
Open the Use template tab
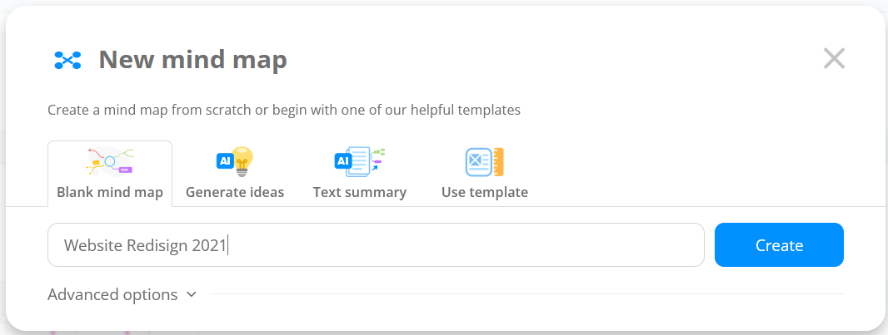click(x=485, y=174)
